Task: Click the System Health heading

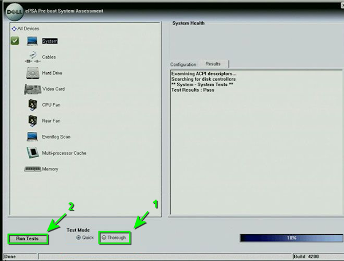Action: [188, 23]
